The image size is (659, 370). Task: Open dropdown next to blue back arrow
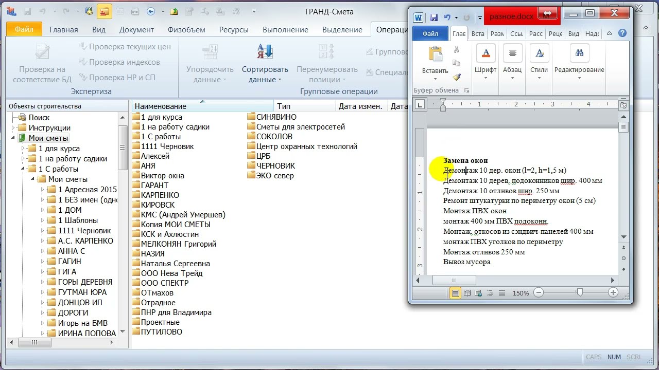163,11
